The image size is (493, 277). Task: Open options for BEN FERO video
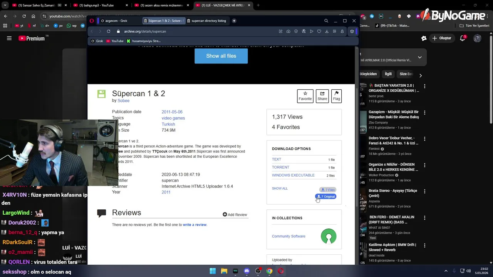[x=425, y=218]
